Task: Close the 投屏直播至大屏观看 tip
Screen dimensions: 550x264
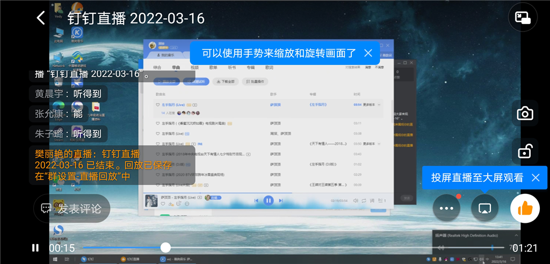Action: pyautogui.click(x=535, y=178)
